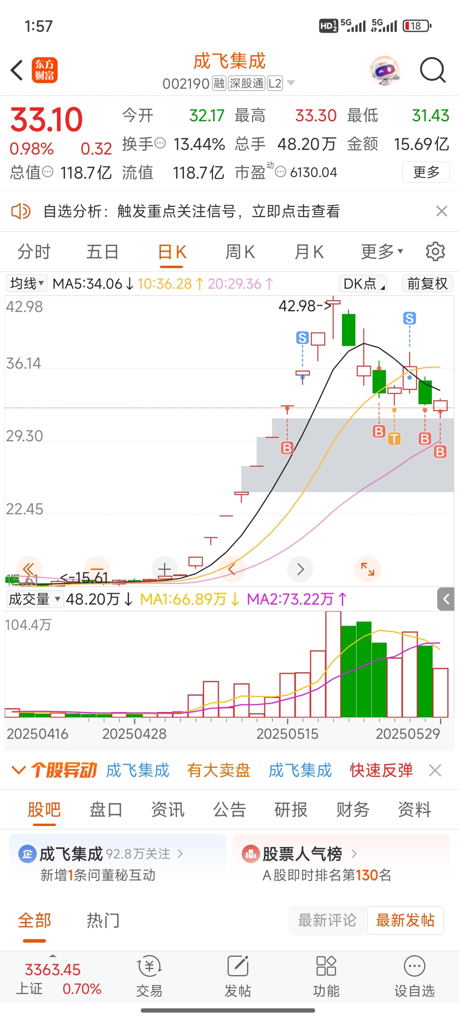
Task: Open chart settings gear icon
Action: [435, 252]
